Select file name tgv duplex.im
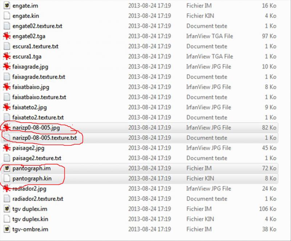Viewport: 291px width, 241px height. point(30,209)
